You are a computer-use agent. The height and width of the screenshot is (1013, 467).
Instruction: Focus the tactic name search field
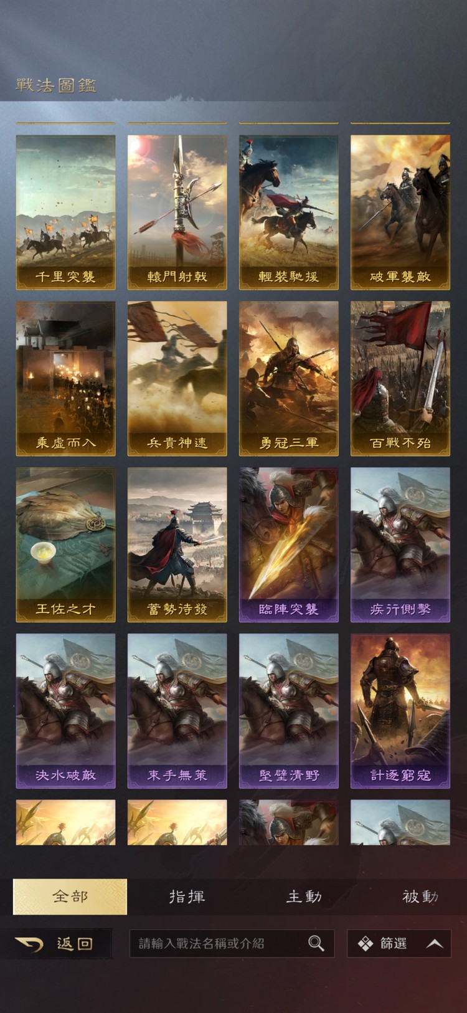(x=232, y=944)
